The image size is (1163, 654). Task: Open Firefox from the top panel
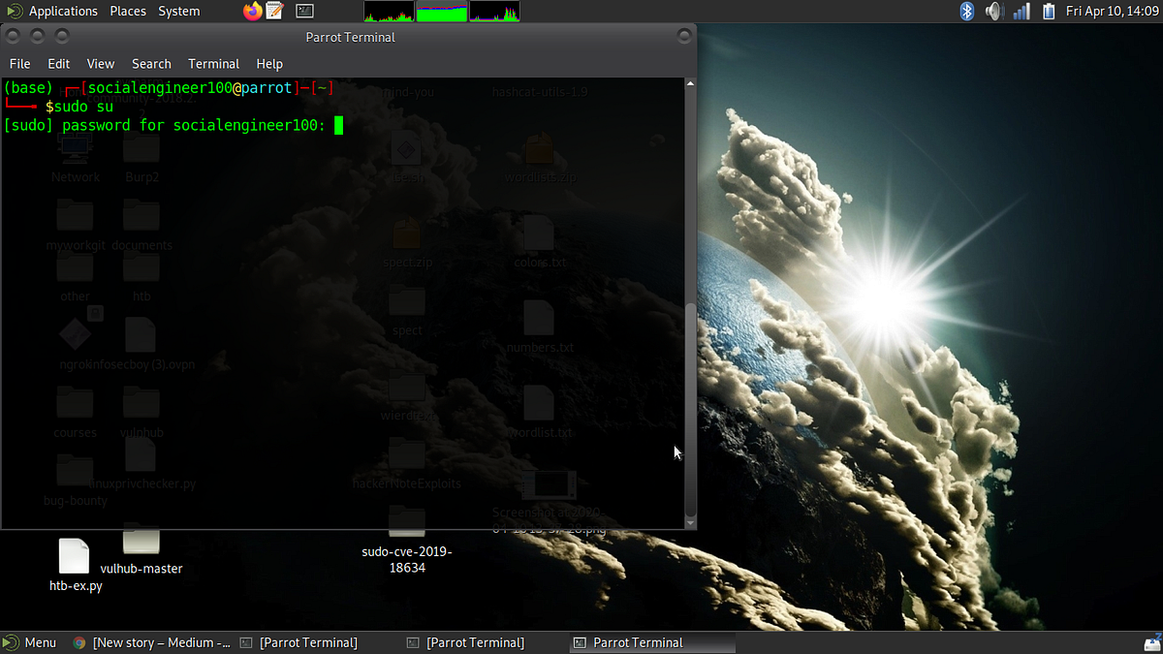pos(254,11)
